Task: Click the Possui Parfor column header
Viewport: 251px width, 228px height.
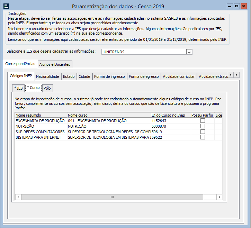Action: click(x=203, y=115)
